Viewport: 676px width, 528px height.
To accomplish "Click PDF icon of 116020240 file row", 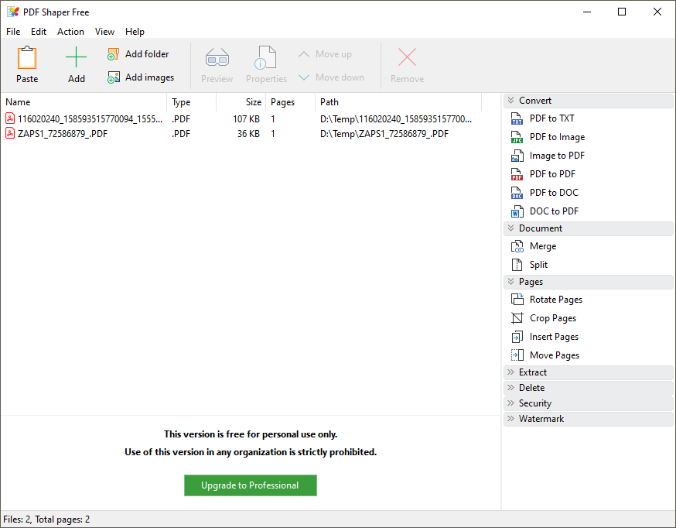I will [10, 118].
